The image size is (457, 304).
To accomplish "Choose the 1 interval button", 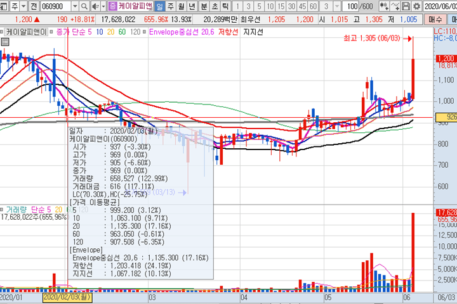I will tap(237, 6).
